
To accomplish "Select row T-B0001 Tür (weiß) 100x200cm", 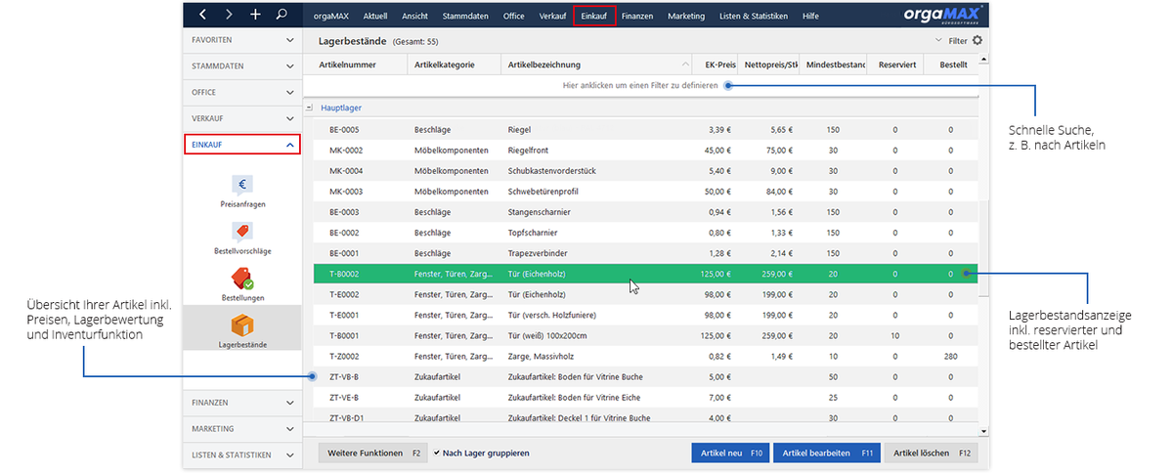I will 645,335.
